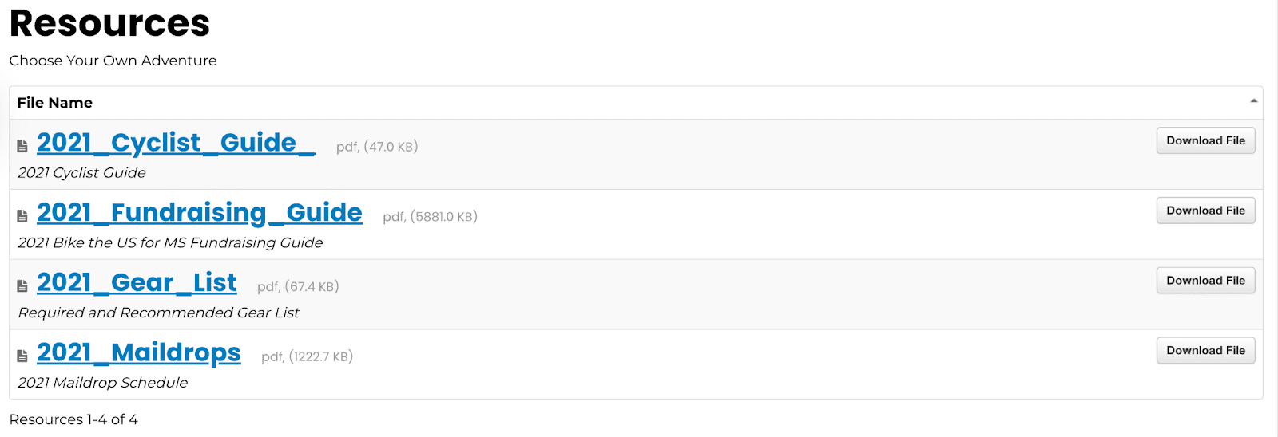Open the 2021_Cyclist_Guide_ link

tap(176, 143)
